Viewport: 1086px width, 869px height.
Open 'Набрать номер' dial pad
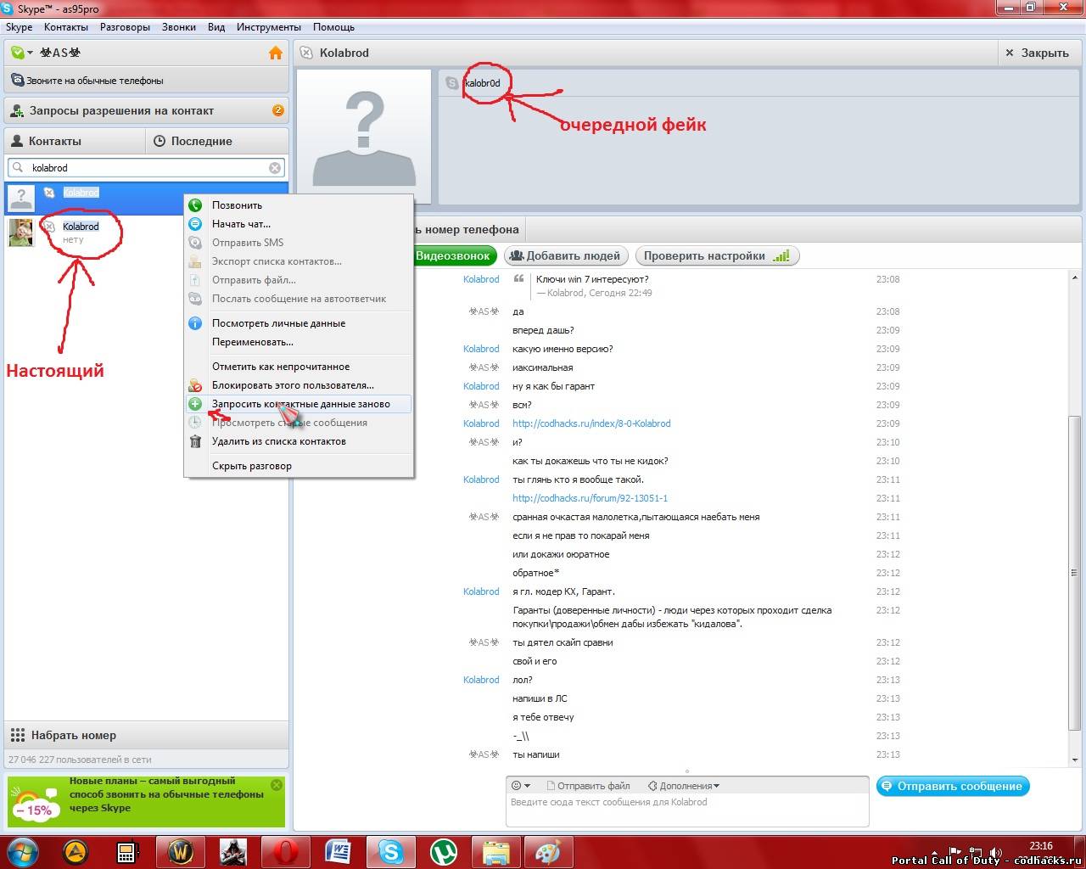[x=146, y=735]
